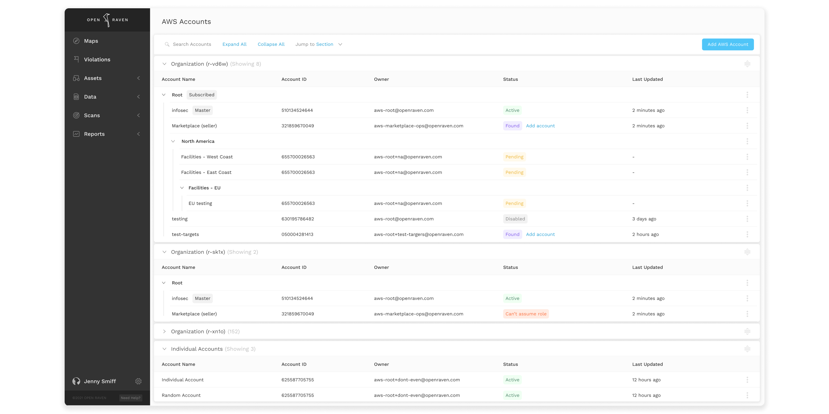The height and width of the screenshot is (414, 829).
Task: Collapse Organization (r-sk1x) section
Action: (x=164, y=252)
